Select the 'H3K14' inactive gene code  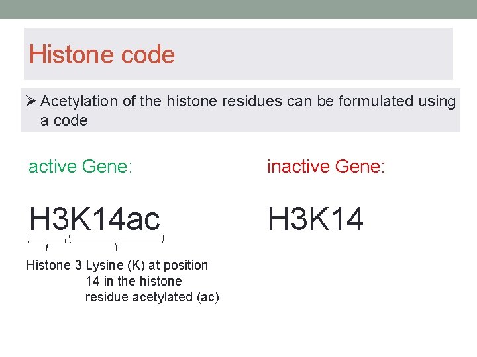[x=315, y=219]
